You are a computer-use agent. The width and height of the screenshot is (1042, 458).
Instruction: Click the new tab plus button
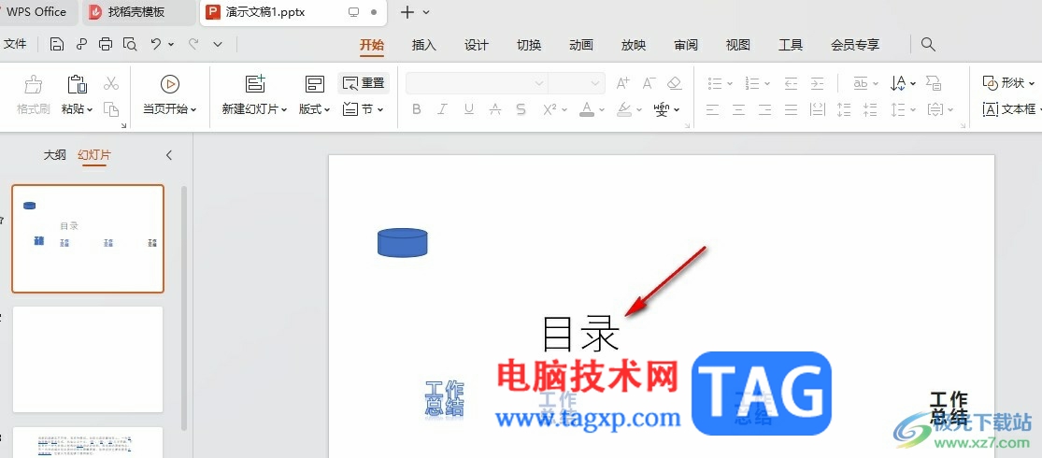pos(407,12)
